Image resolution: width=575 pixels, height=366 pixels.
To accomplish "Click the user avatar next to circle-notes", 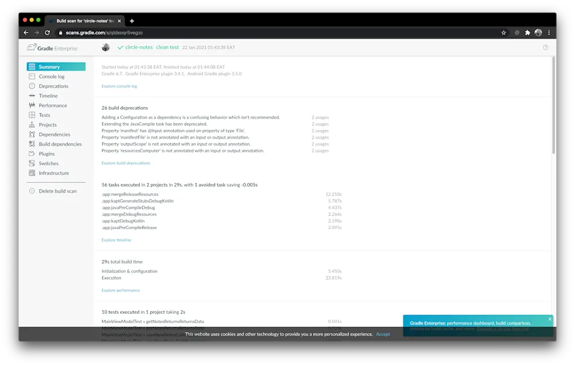I will tap(105, 48).
